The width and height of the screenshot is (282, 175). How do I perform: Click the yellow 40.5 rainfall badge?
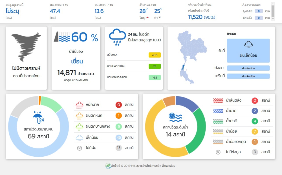pos(155,55)
